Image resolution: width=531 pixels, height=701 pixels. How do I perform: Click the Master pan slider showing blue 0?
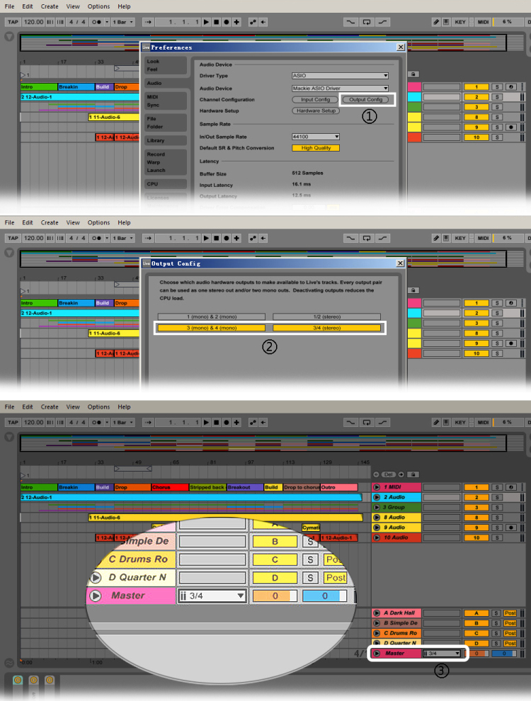click(x=503, y=654)
